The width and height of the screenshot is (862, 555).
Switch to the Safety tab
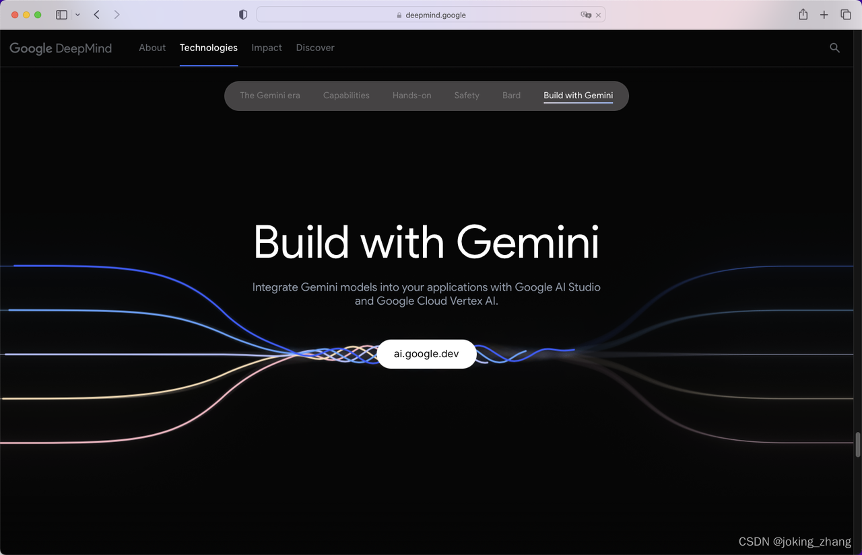[x=467, y=96]
